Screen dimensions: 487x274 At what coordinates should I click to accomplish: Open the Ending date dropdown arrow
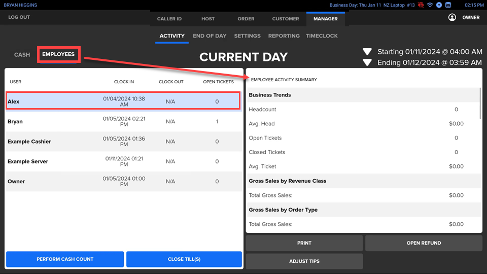(x=368, y=63)
